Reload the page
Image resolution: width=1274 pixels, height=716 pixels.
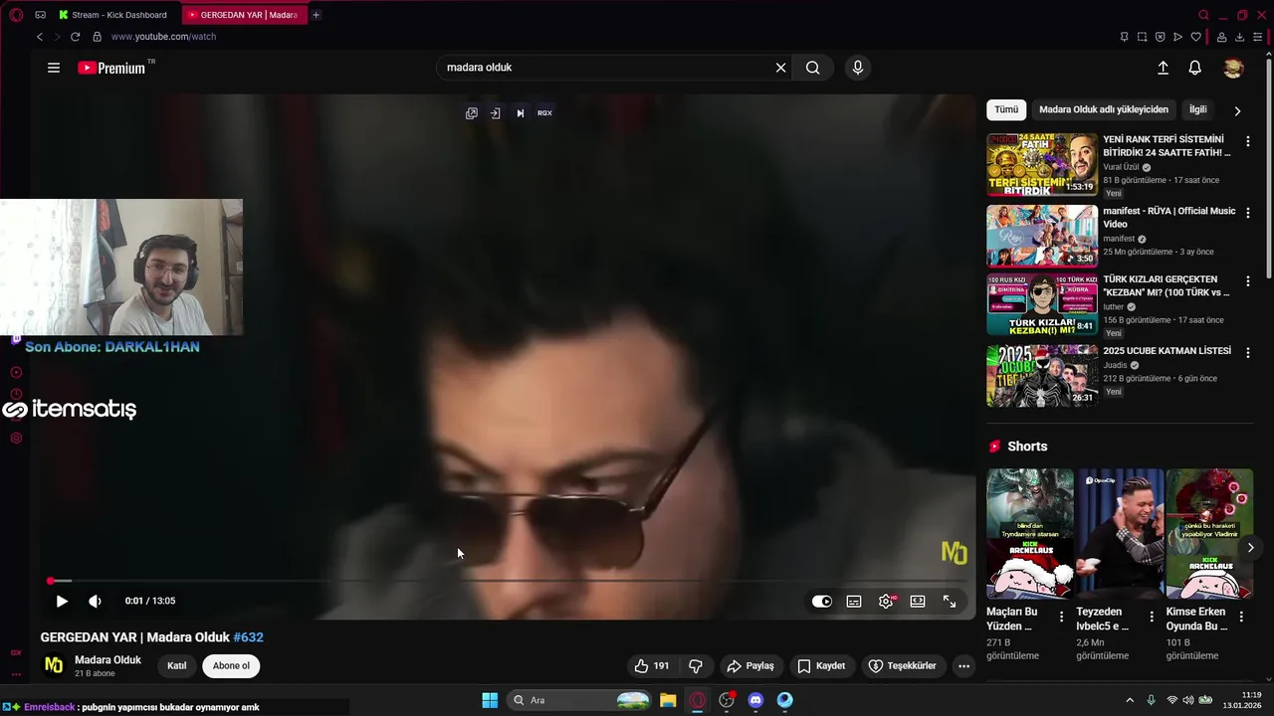75,37
